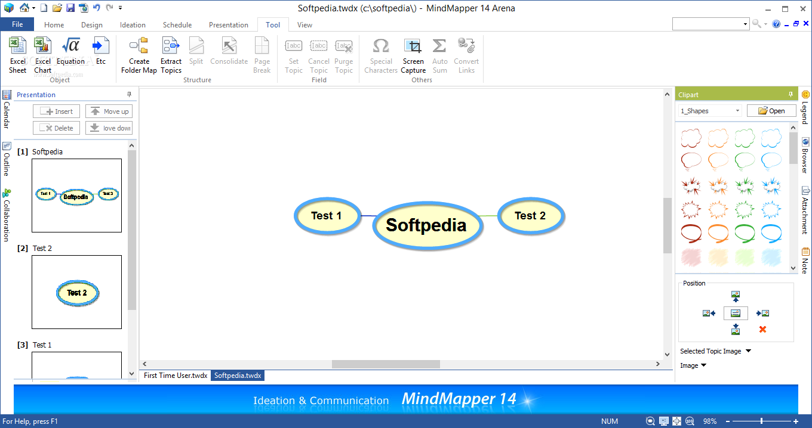The width and height of the screenshot is (812, 428).
Task: Switch to the Home ribbon tab
Action: [54, 25]
